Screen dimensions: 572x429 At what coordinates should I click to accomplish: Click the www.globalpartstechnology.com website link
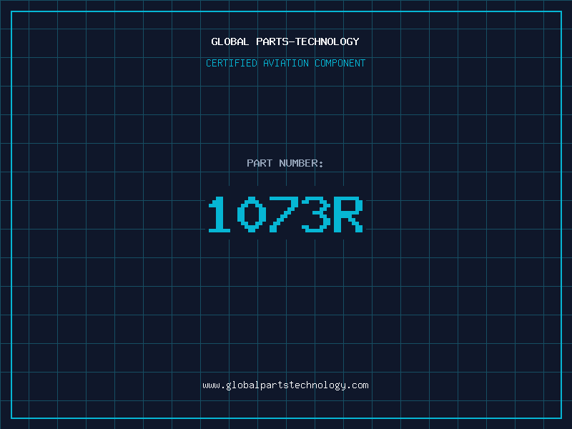pyautogui.click(x=285, y=385)
